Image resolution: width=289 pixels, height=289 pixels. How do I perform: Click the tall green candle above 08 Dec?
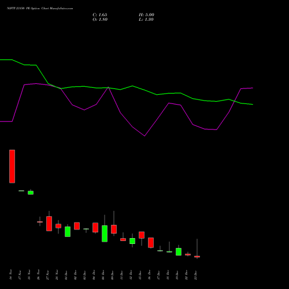[x=105, y=234]
